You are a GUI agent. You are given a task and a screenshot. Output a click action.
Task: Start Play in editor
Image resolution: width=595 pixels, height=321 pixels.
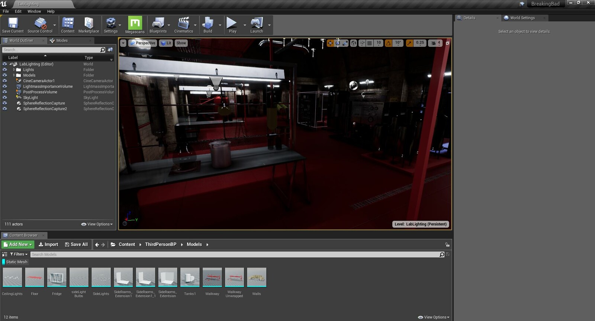click(232, 25)
